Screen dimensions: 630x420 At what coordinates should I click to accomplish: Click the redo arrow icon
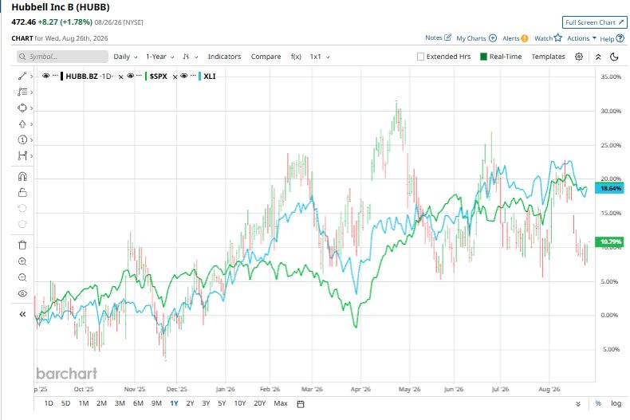point(22,224)
